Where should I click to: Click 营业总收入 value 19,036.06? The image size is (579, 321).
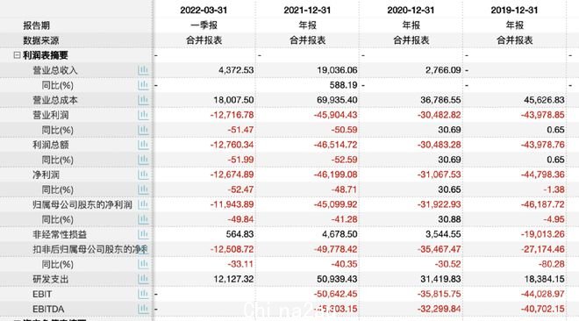[337, 70]
